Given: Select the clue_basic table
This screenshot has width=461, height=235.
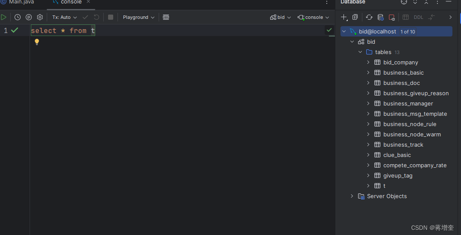Looking at the screenshot, I should point(397,155).
